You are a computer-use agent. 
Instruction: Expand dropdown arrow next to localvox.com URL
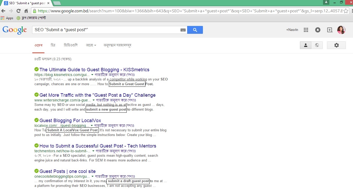coord(92,126)
